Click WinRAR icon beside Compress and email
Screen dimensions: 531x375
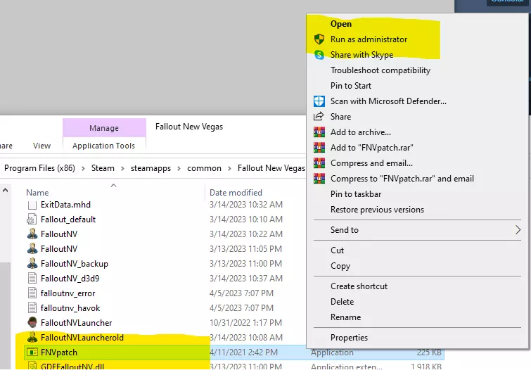coord(319,163)
